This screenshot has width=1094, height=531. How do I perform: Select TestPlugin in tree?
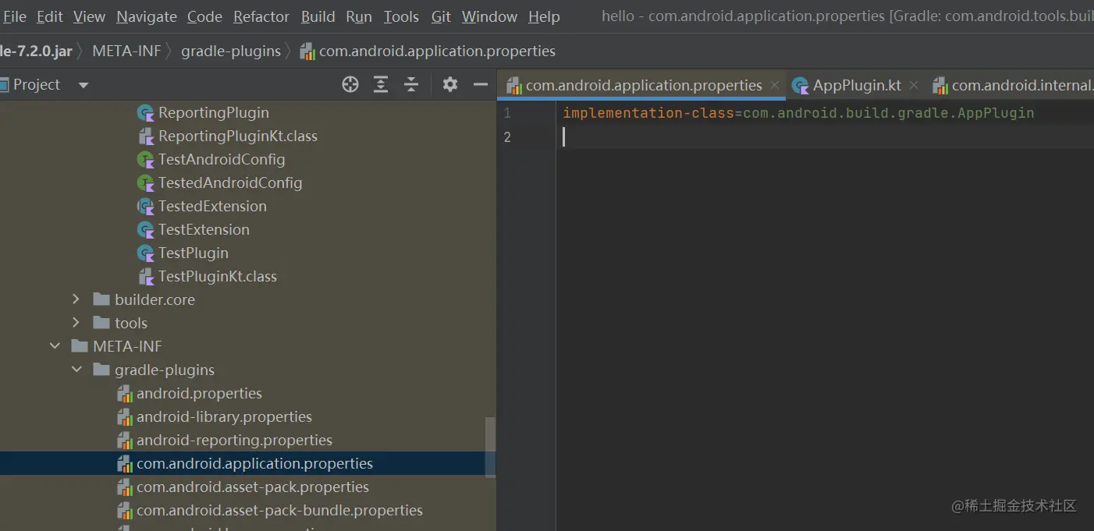click(194, 253)
